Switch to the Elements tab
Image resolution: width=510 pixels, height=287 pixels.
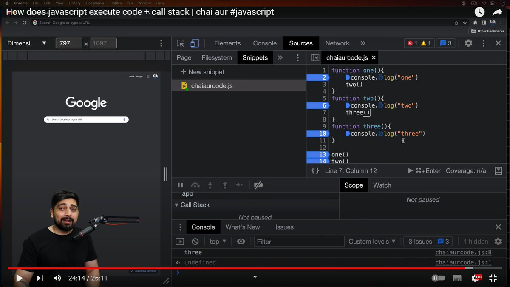[x=227, y=43]
